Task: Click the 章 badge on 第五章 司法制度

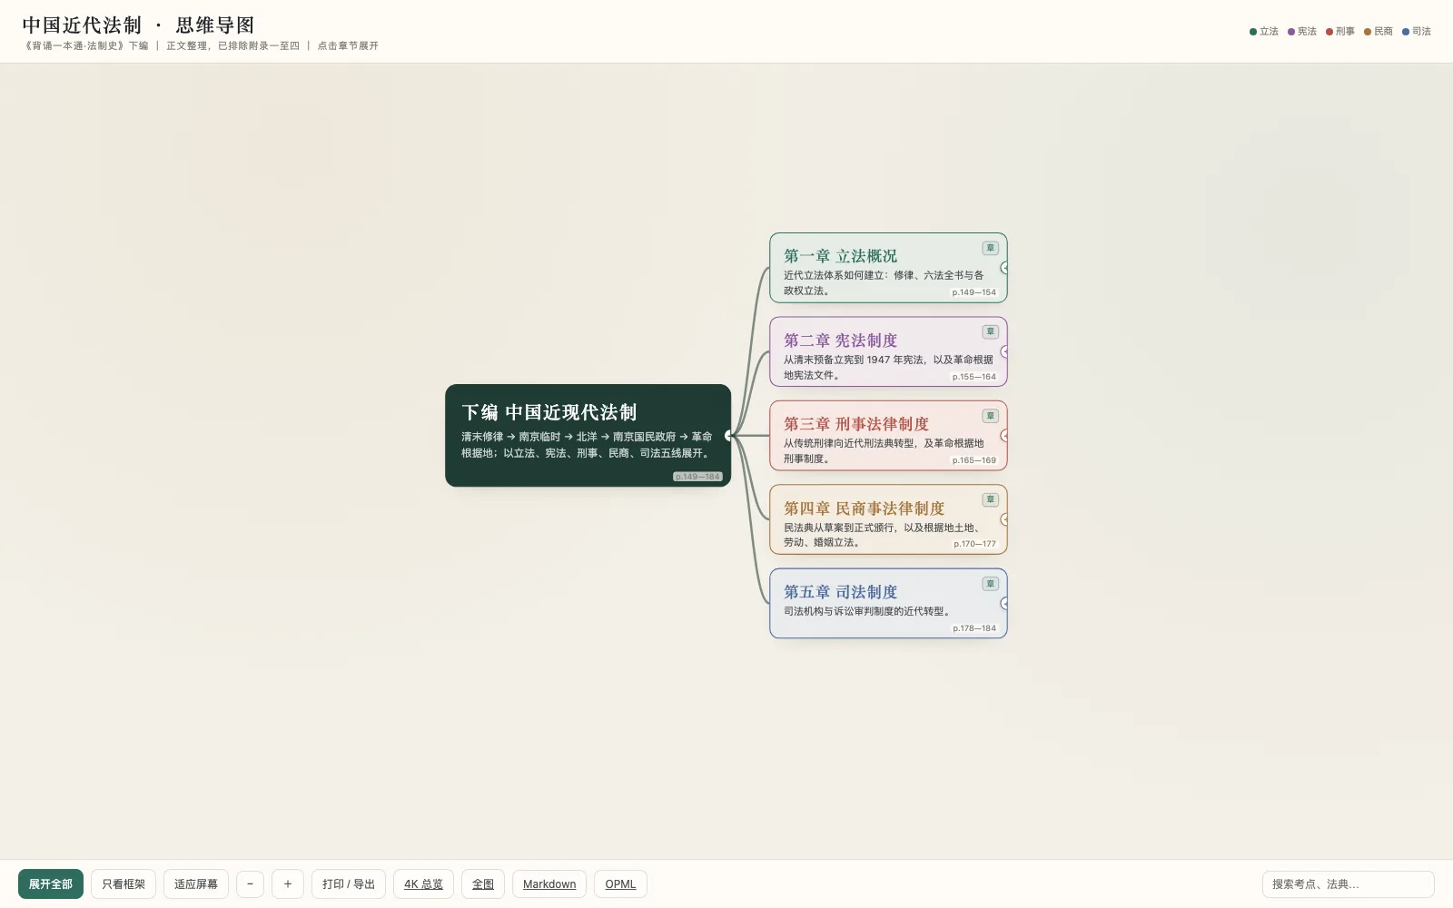Action: pyautogui.click(x=990, y=584)
